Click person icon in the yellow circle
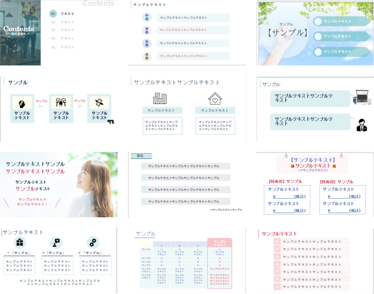Screen dimensions: 374x294 147,56
